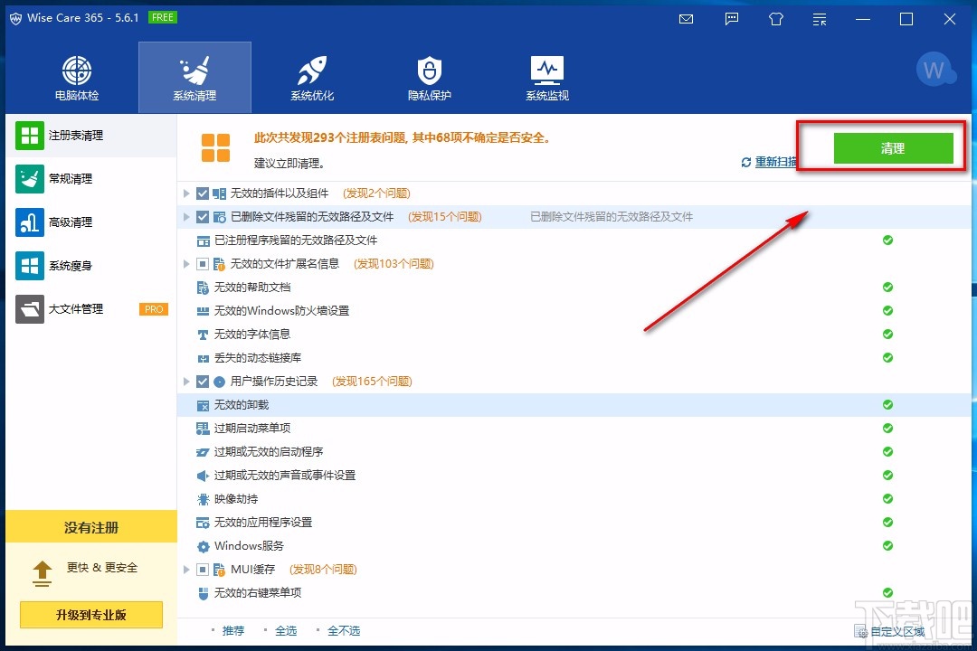Click icon beside 无效的应用程序设置

click(204, 523)
